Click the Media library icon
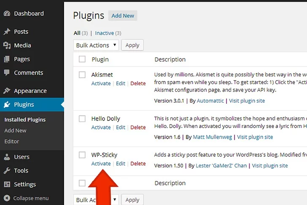This screenshot has height=205, width=307. pos(7,46)
